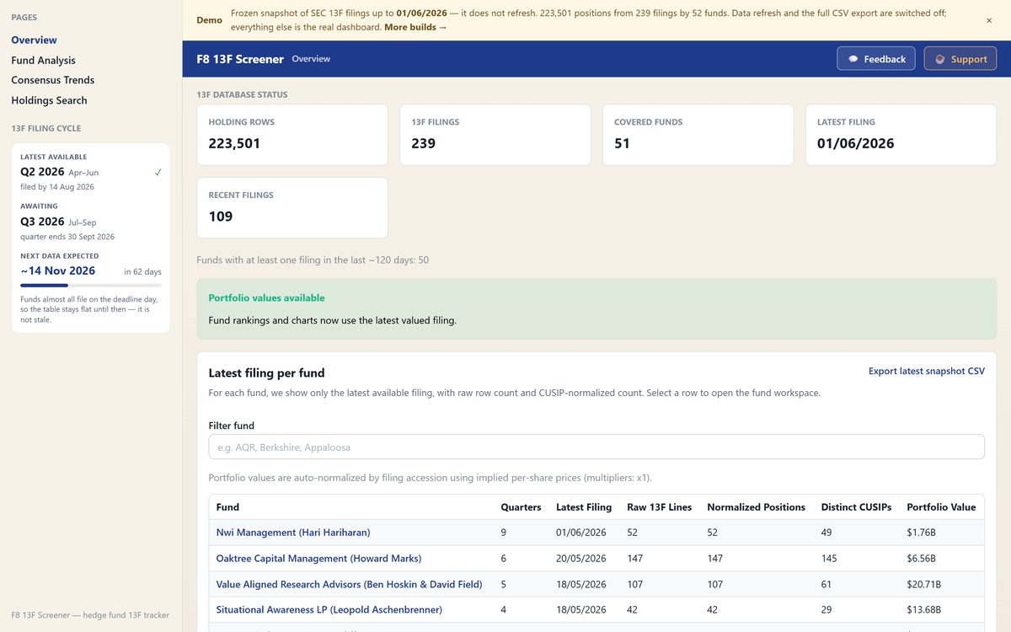Viewport: 1011px width, 632px height.
Task: Click the Fund column header
Action: (227, 507)
